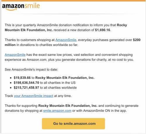Click the bold word "million" in the second paragraph

pos(10,45)
